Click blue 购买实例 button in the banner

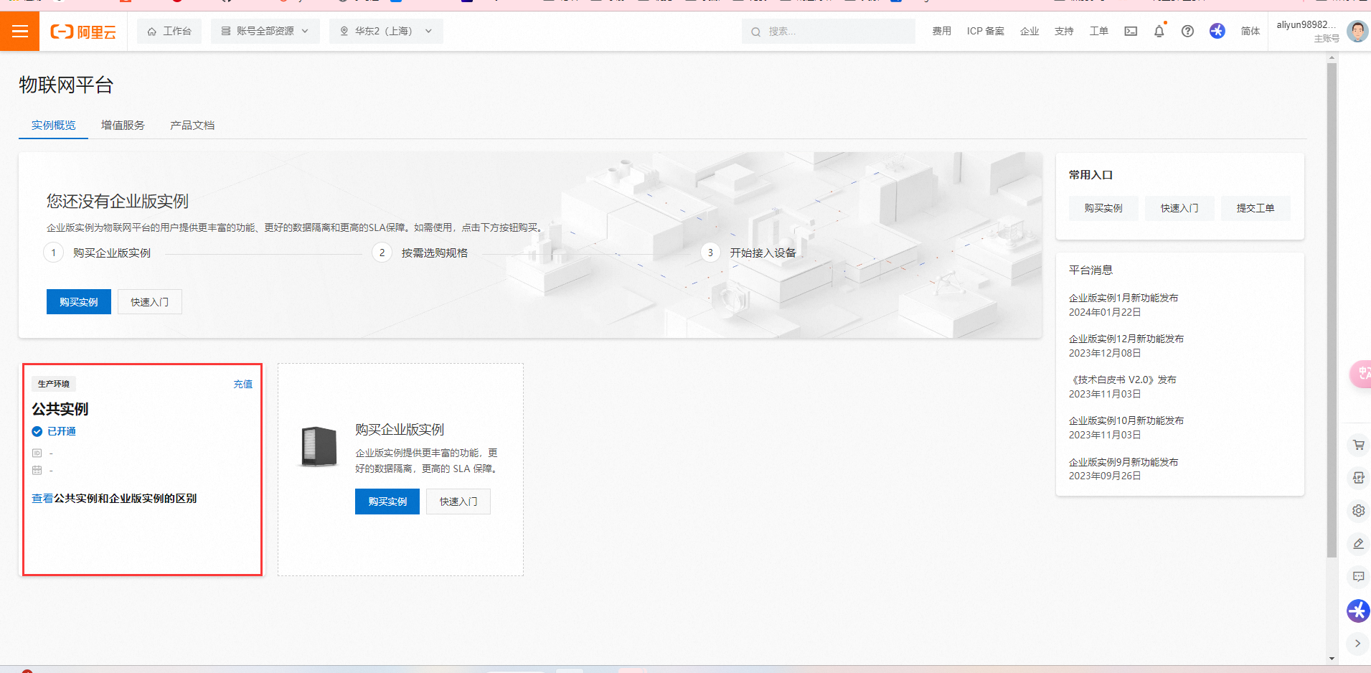point(79,302)
